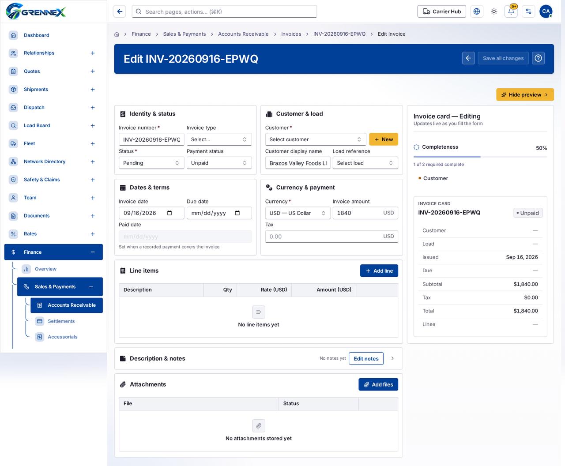
Task: Expand the Description & notes chevron
Action: coord(392,358)
